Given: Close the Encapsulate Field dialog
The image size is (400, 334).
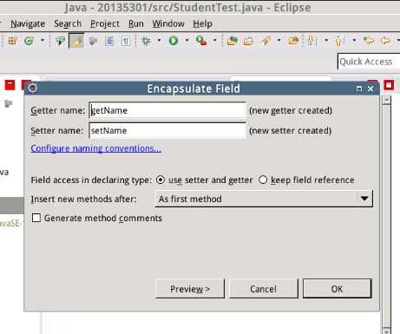Looking at the screenshot, I should (370, 88).
